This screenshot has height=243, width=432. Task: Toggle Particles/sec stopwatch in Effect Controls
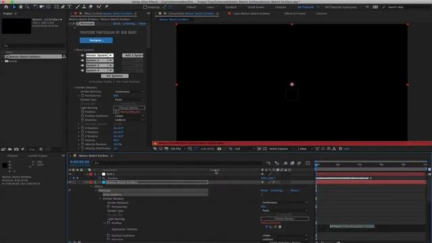(x=82, y=96)
